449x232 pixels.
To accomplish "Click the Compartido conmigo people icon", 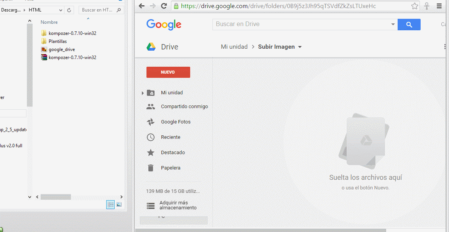I will coord(151,107).
